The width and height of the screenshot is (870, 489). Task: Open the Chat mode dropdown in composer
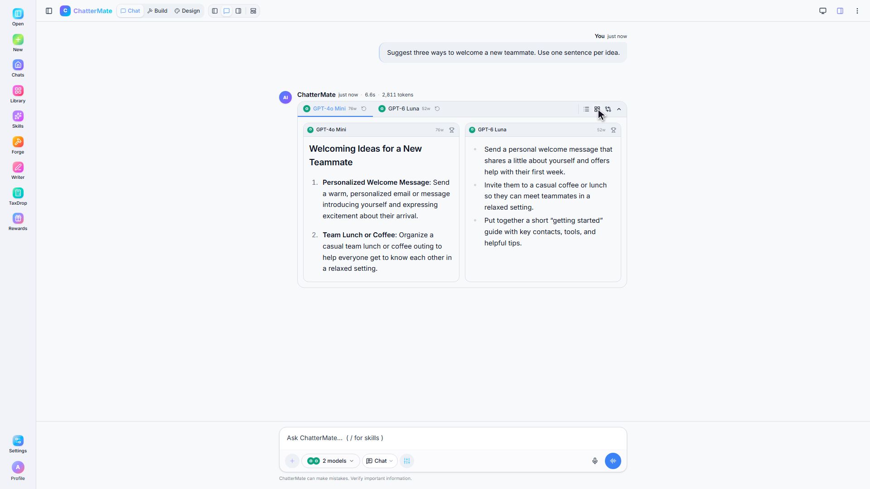380,461
